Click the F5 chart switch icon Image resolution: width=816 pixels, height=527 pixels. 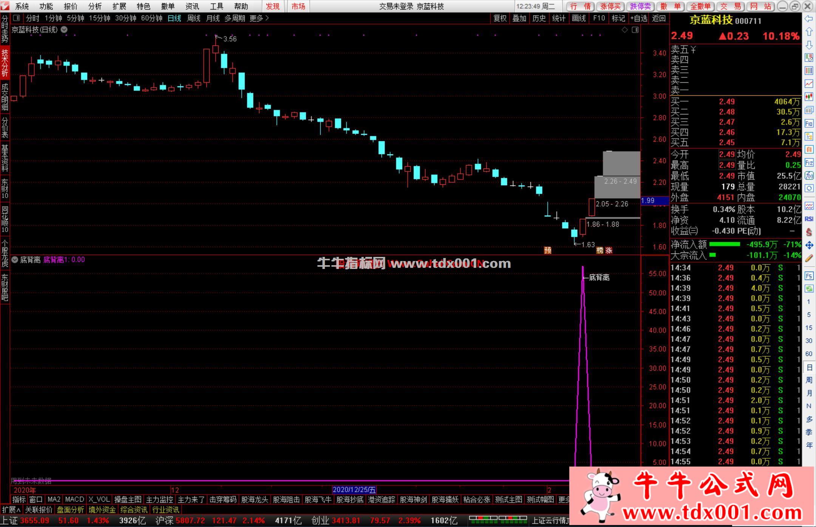809,276
